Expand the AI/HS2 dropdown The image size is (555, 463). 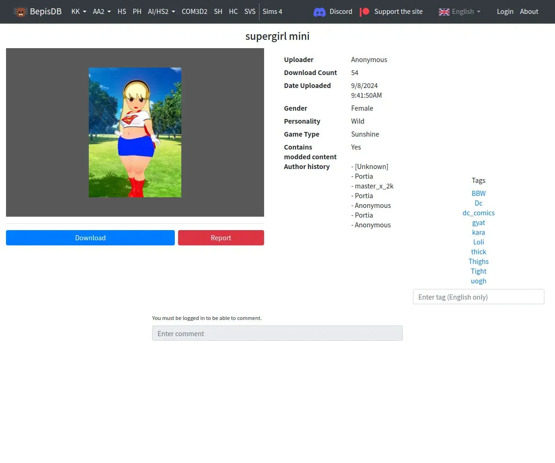click(x=161, y=12)
